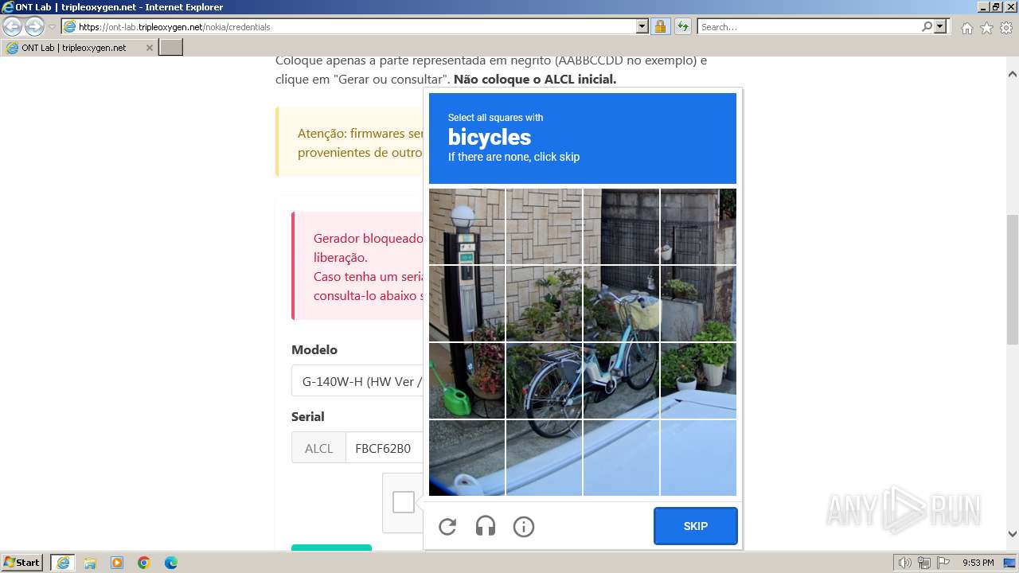Open captcha information icon

(524, 526)
